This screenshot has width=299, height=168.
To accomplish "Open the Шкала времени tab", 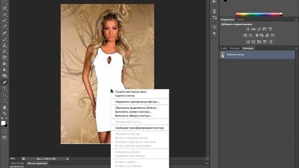I will (37, 163).
